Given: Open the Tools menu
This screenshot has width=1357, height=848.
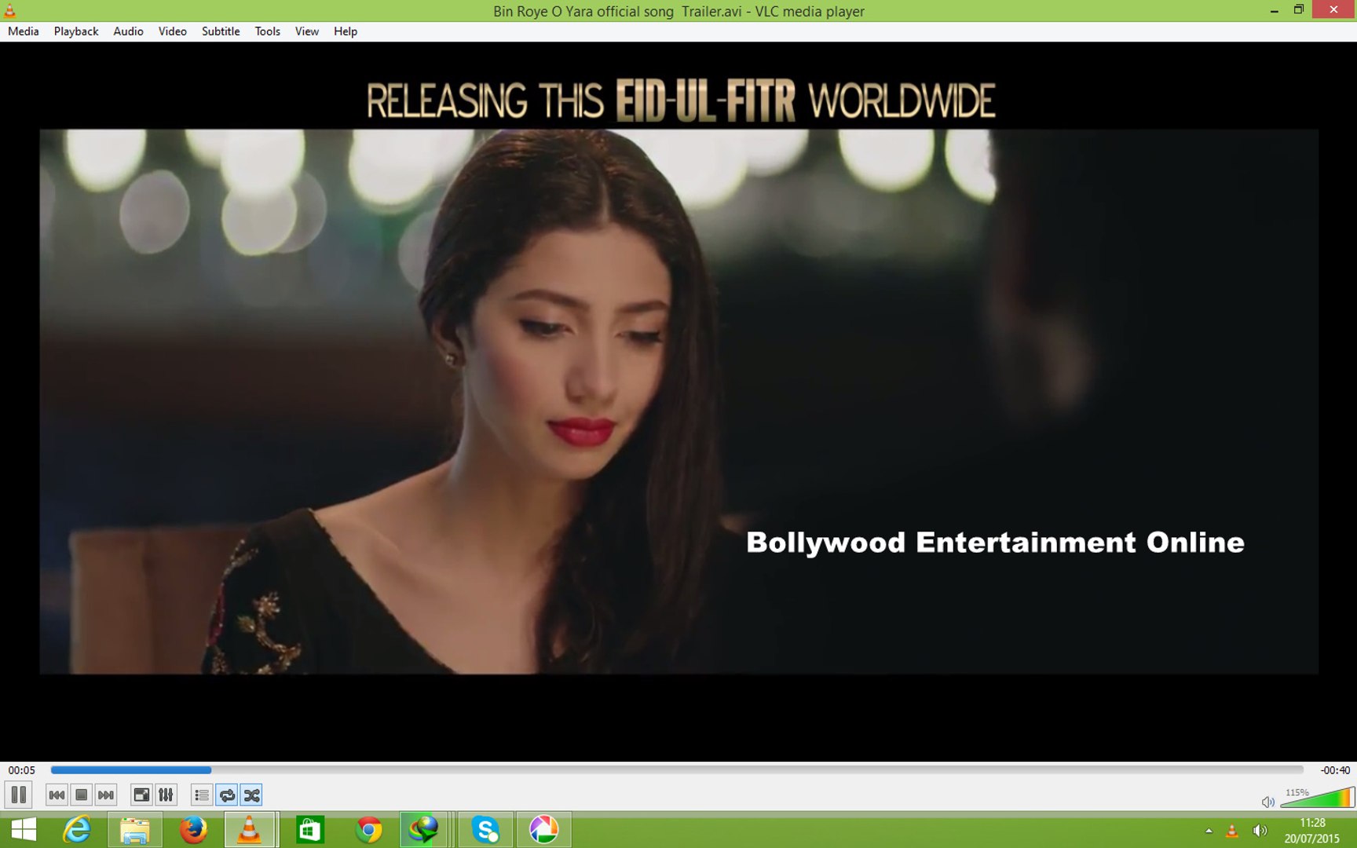Looking at the screenshot, I should (267, 31).
